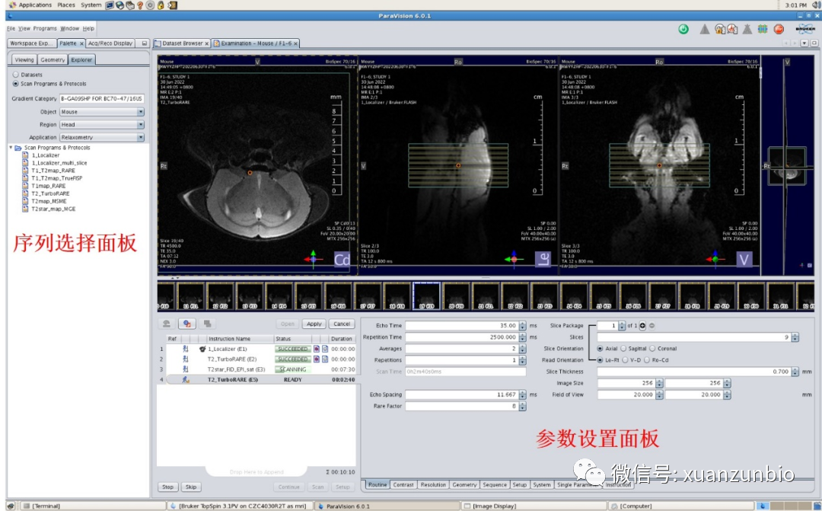Click the Stop button
The image size is (822, 511).
[167, 487]
